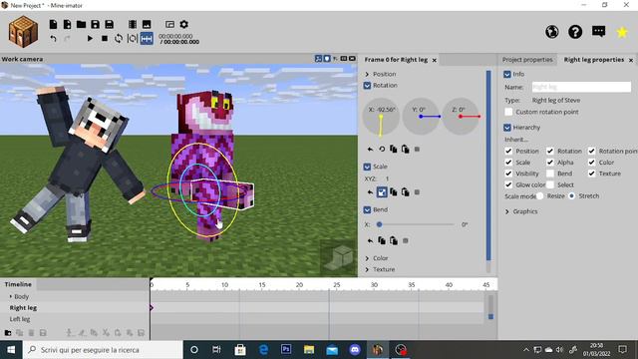This screenshot has height=359, width=638.
Task: Click the Y rotation wheel
Action: [x=421, y=117]
